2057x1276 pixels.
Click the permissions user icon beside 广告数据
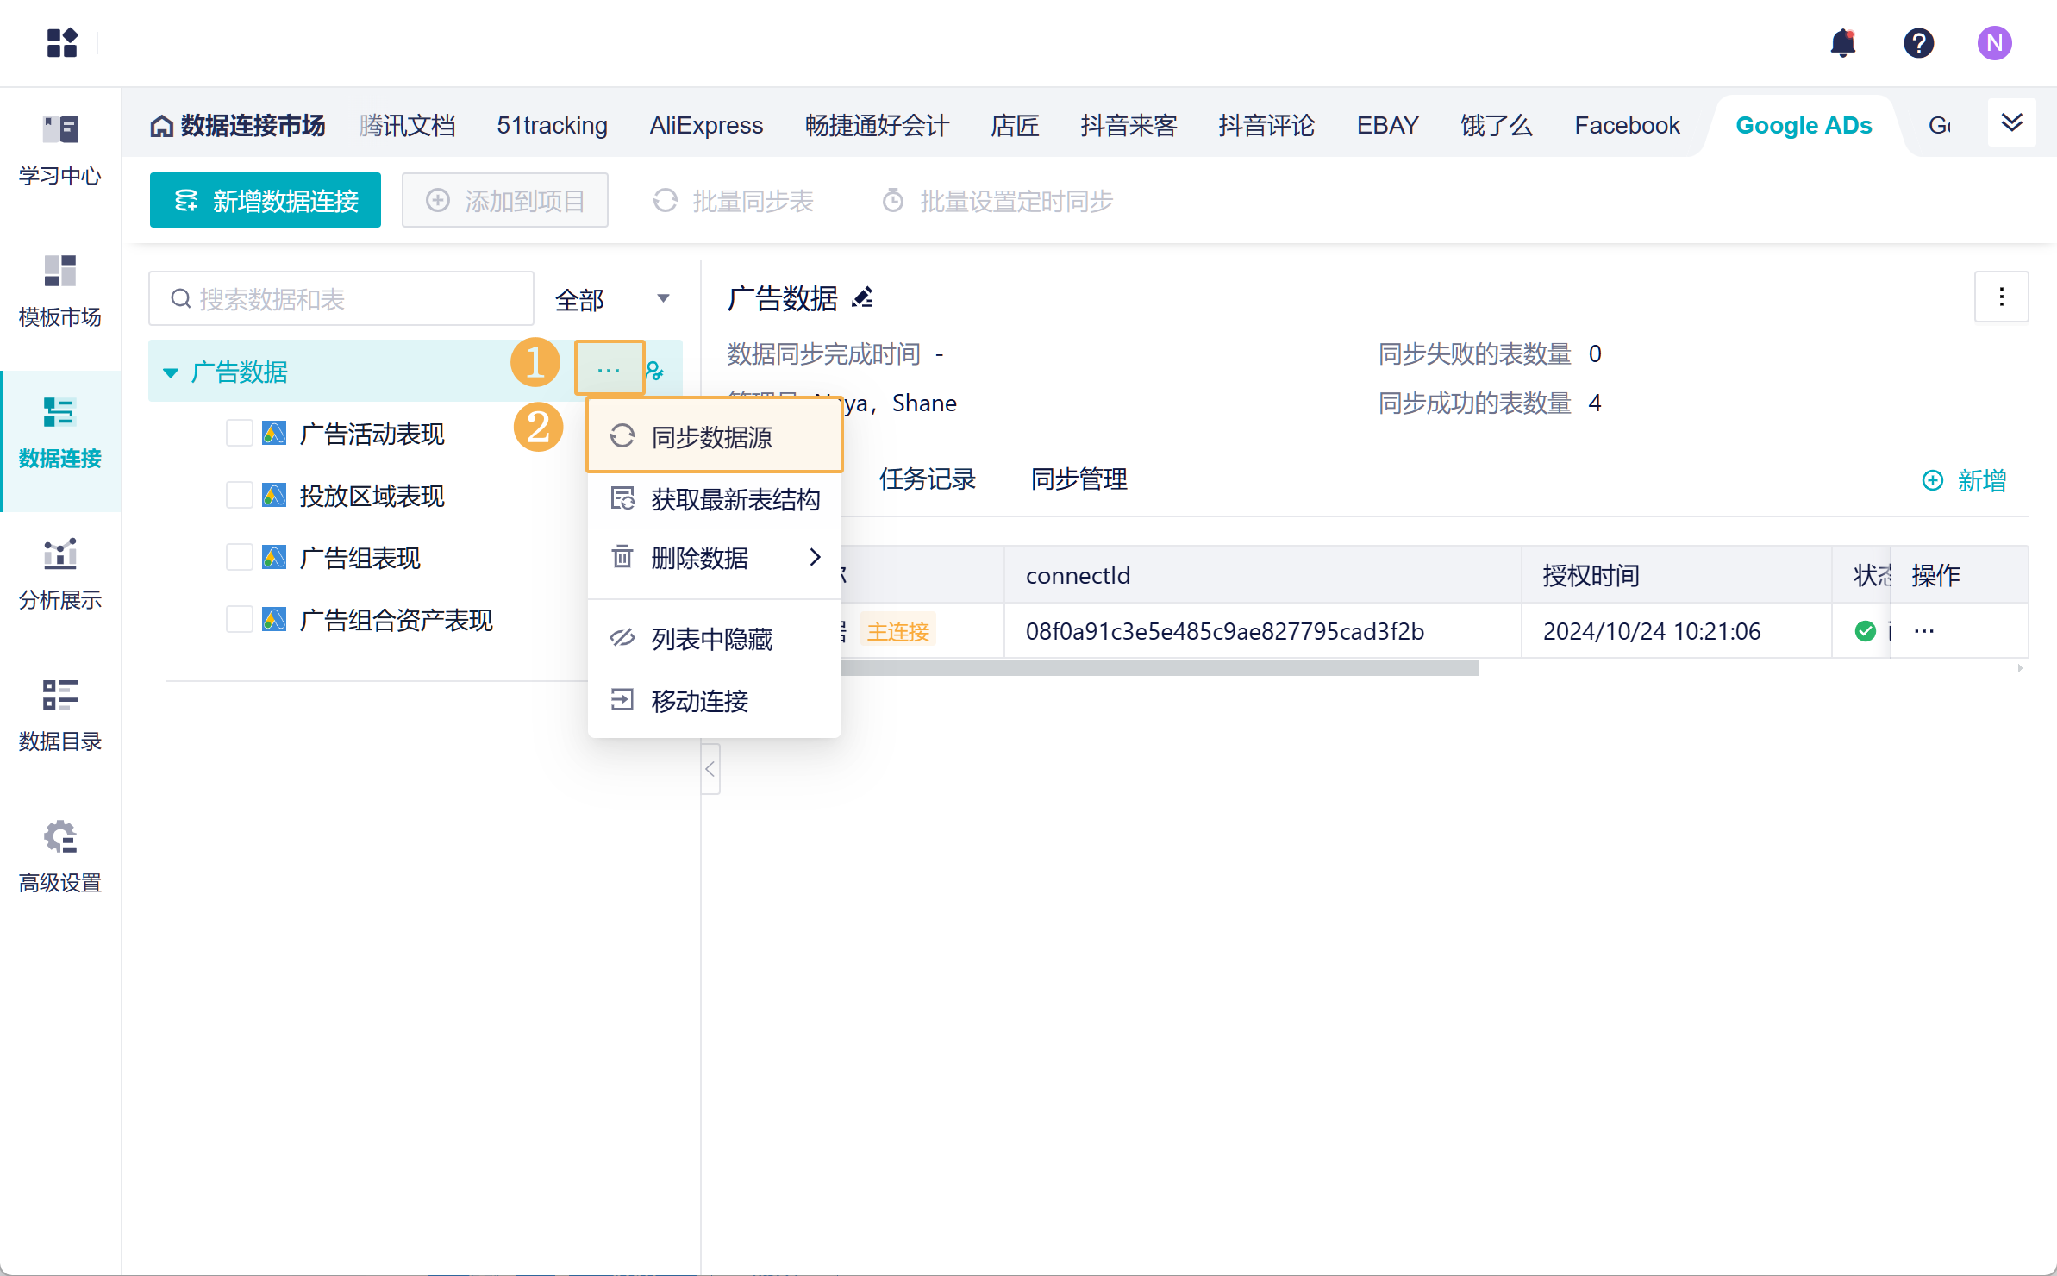click(x=655, y=372)
